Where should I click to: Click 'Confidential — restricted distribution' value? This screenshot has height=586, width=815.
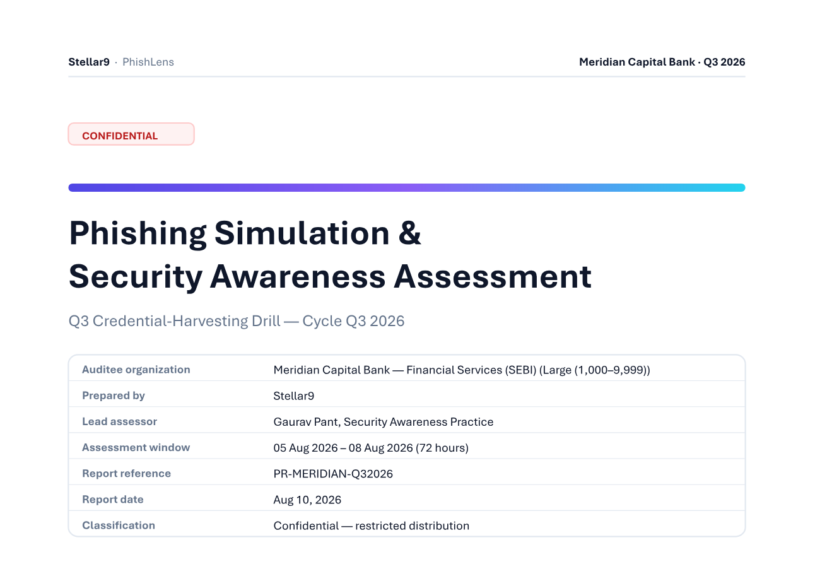[372, 525]
